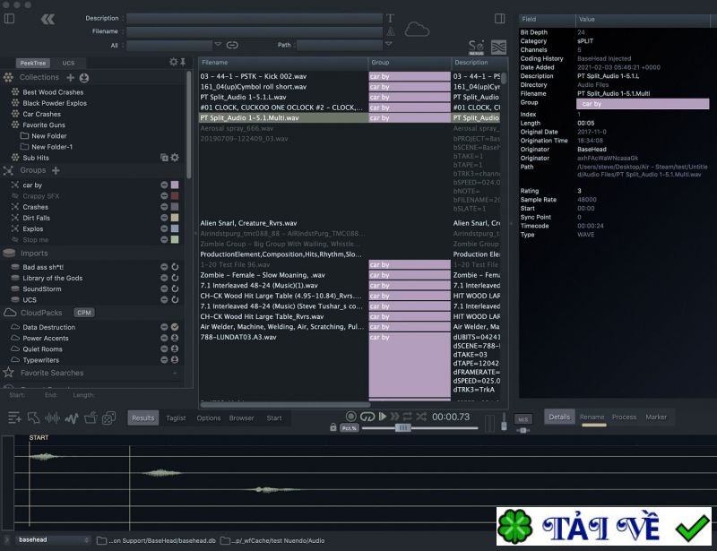Viewport: 717px width, 551px height.
Task: Open the All search field dropdown
Action: coord(218,44)
